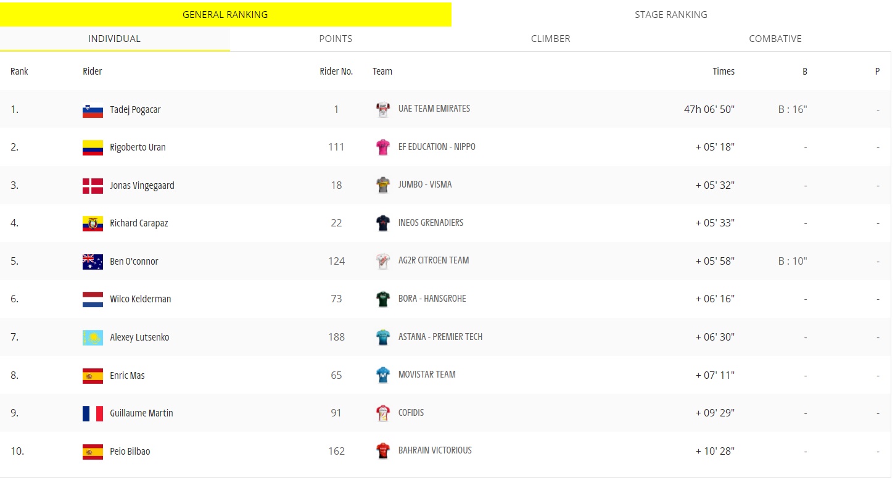Viewport: 895px width, 480px height.
Task: Open the Points classification tab
Action: 336,38
